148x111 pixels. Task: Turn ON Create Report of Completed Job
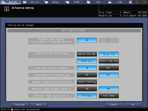click(x=87, y=75)
